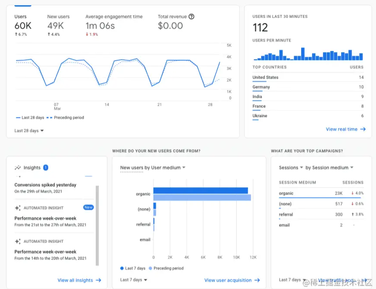Viewport: 376px width, 289px height.
Task: Click the $0.00 total revenue value
Action: point(170,26)
